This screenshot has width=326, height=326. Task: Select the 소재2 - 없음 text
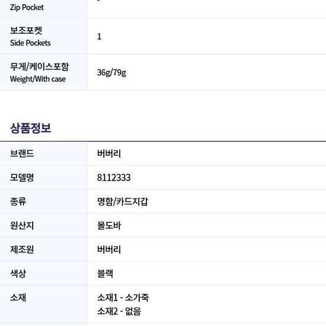119,311
